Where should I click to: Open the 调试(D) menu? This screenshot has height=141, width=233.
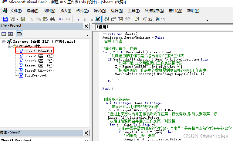100,11
